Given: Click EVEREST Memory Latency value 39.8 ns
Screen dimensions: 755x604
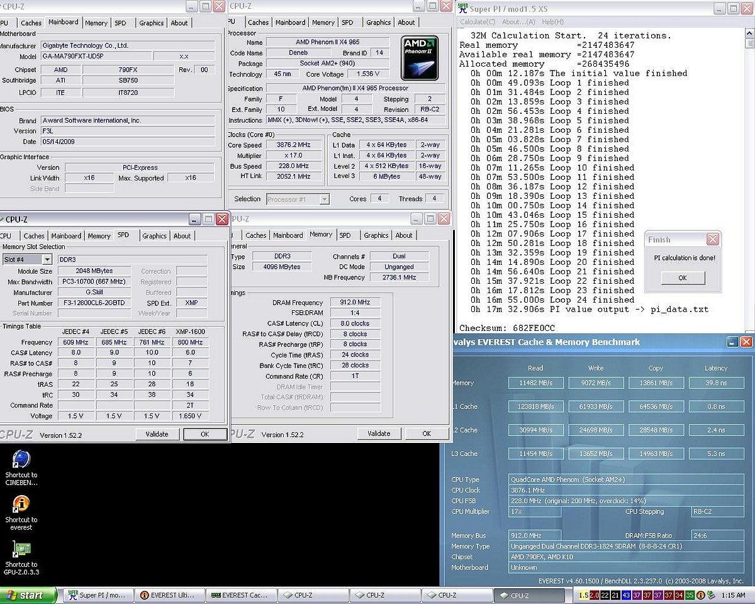Looking at the screenshot, I should pos(716,383).
